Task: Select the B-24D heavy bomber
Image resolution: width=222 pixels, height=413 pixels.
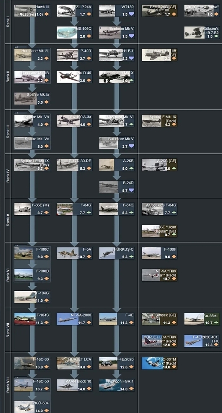Action: point(117,187)
